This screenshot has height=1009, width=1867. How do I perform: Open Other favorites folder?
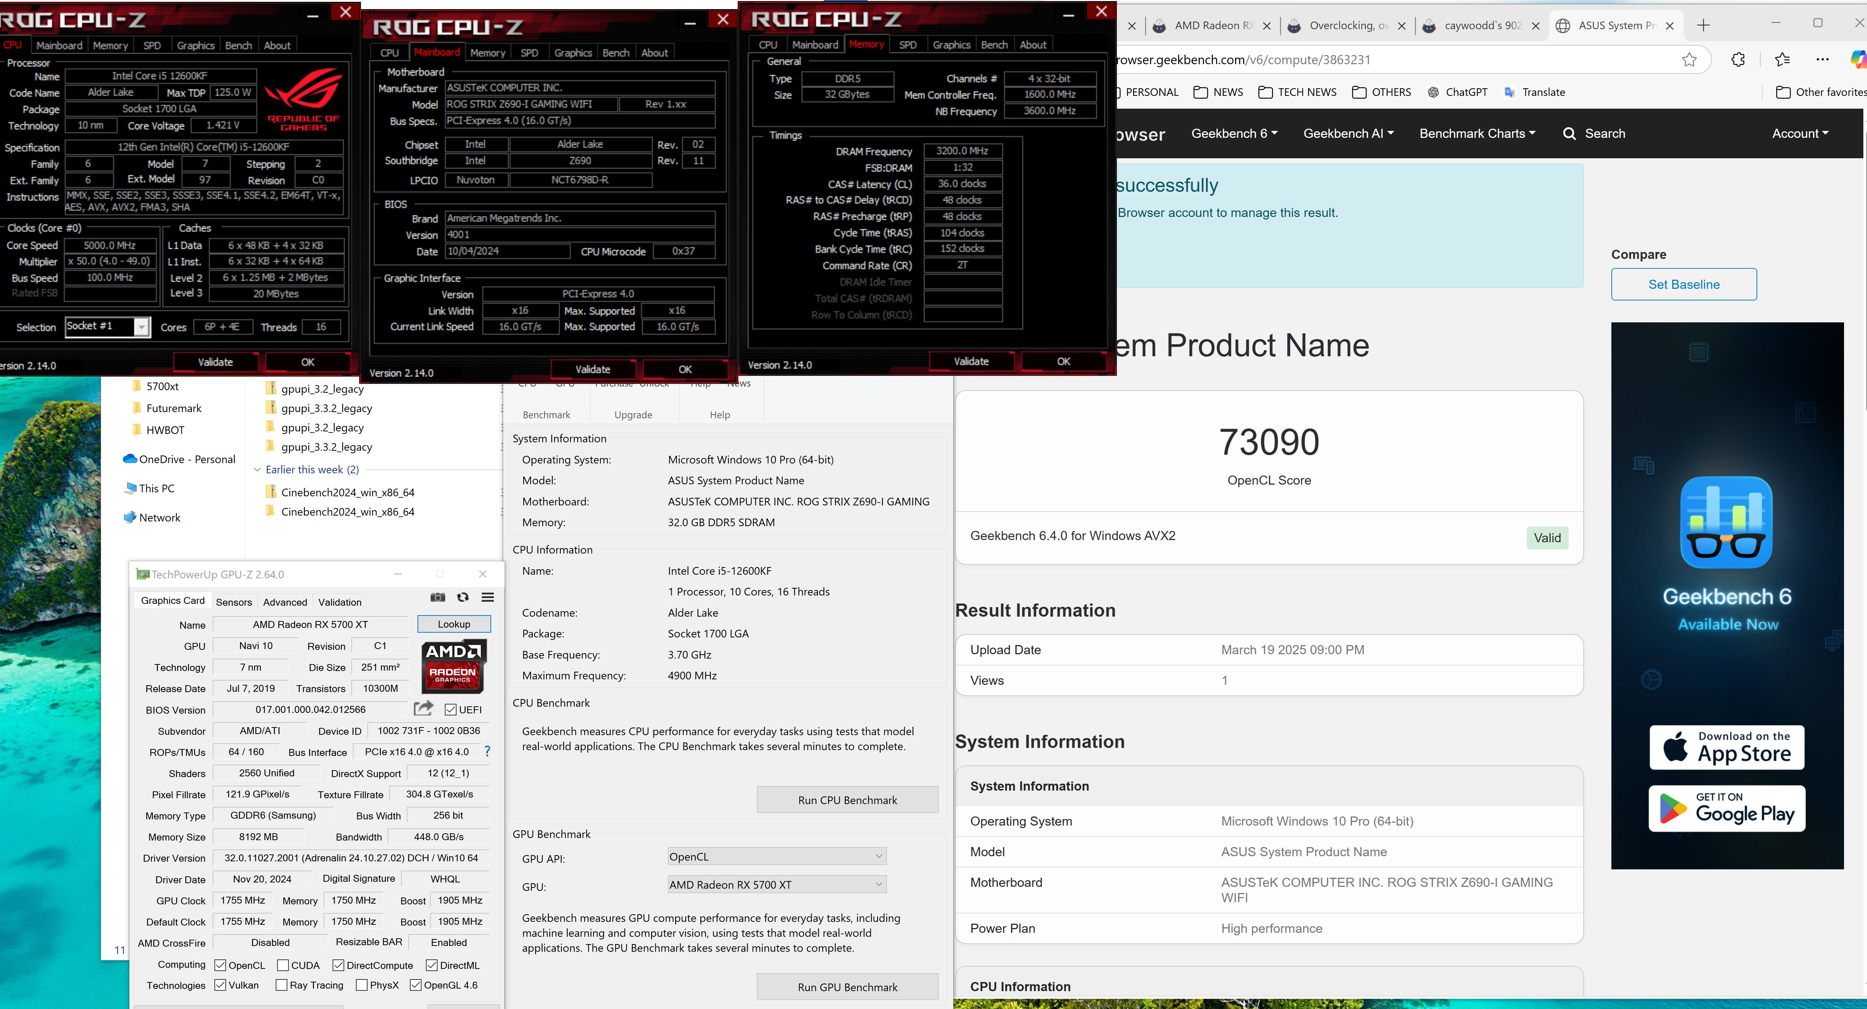pos(1820,93)
